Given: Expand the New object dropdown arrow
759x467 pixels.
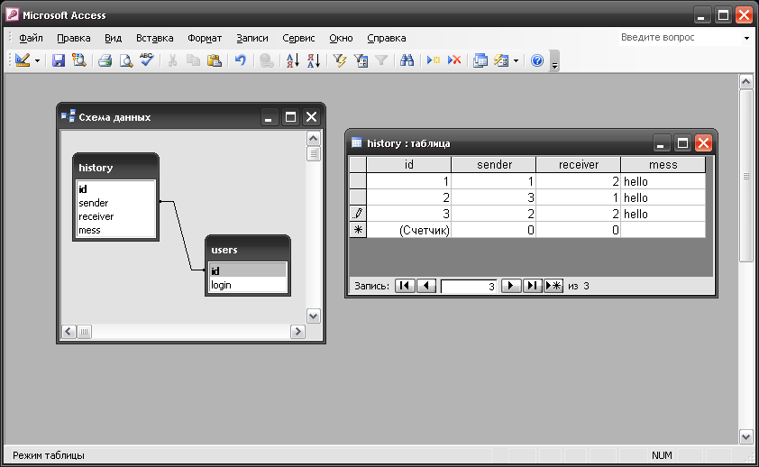Looking at the screenshot, I should coord(516,60).
